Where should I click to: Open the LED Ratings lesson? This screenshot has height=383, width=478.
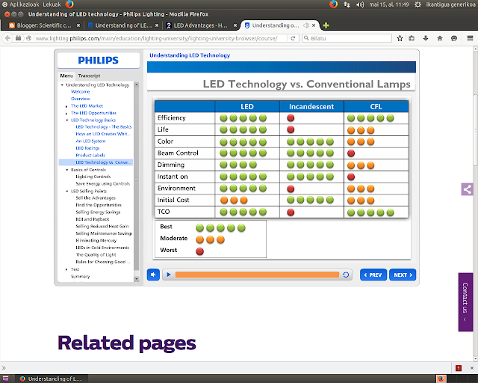[x=87, y=148]
